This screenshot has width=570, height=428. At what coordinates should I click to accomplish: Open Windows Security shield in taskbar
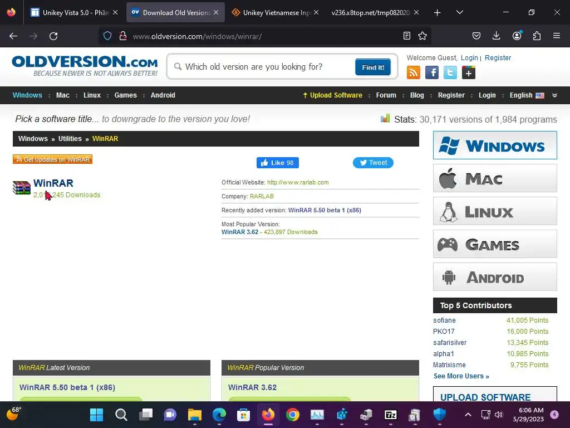click(x=440, y=415)
